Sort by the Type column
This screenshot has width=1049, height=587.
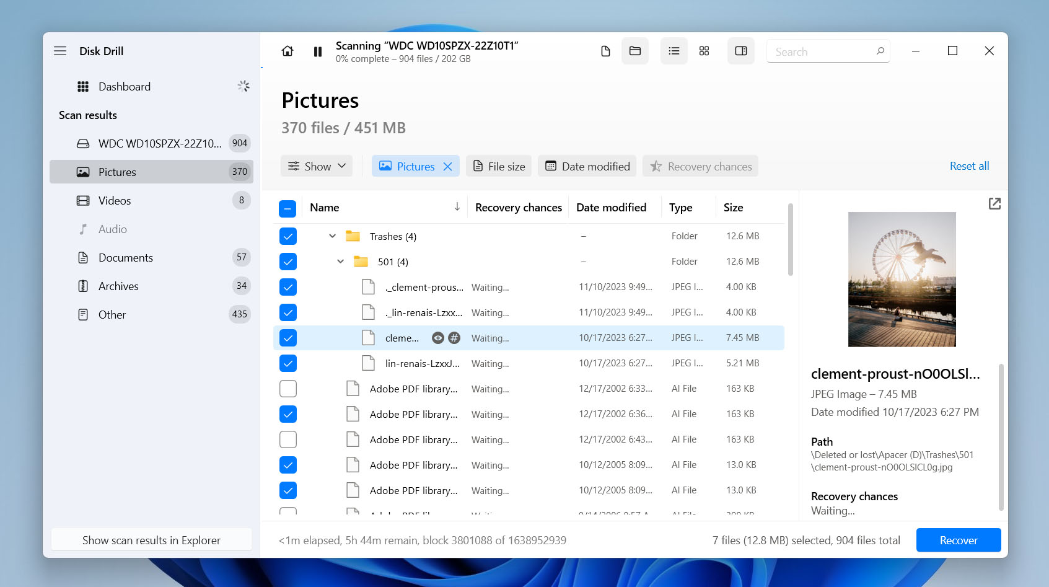click(x=680, y=208)
